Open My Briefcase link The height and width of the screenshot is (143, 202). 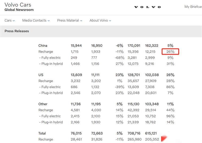click(193, 7)
